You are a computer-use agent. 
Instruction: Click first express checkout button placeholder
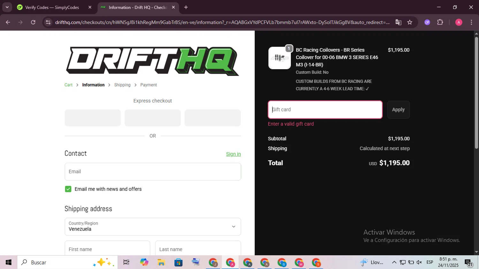93,118
